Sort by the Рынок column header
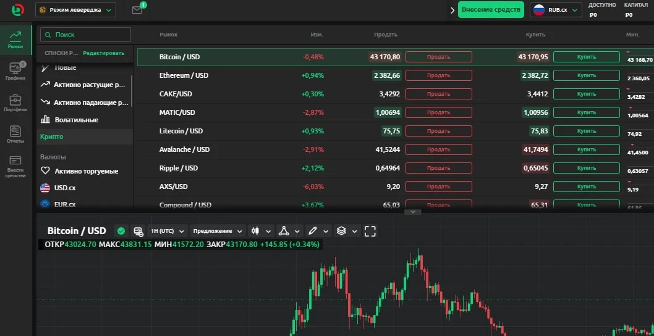Screen dimensions: 654x336 [169, 35]
